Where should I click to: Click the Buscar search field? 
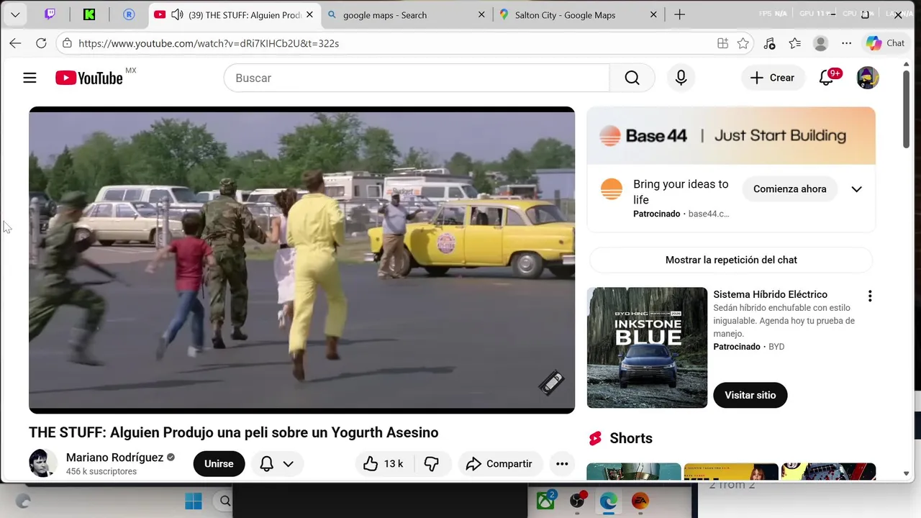(x=417, y=78)
